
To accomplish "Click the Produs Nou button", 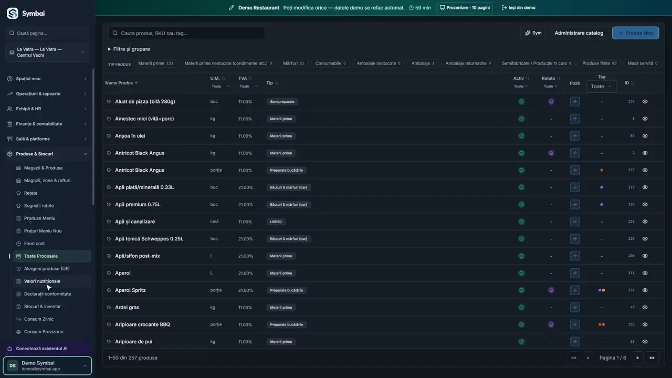I will pyautogui.click(x=635, y=33).
